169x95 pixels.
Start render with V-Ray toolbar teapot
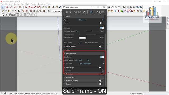tap(7, 15)
